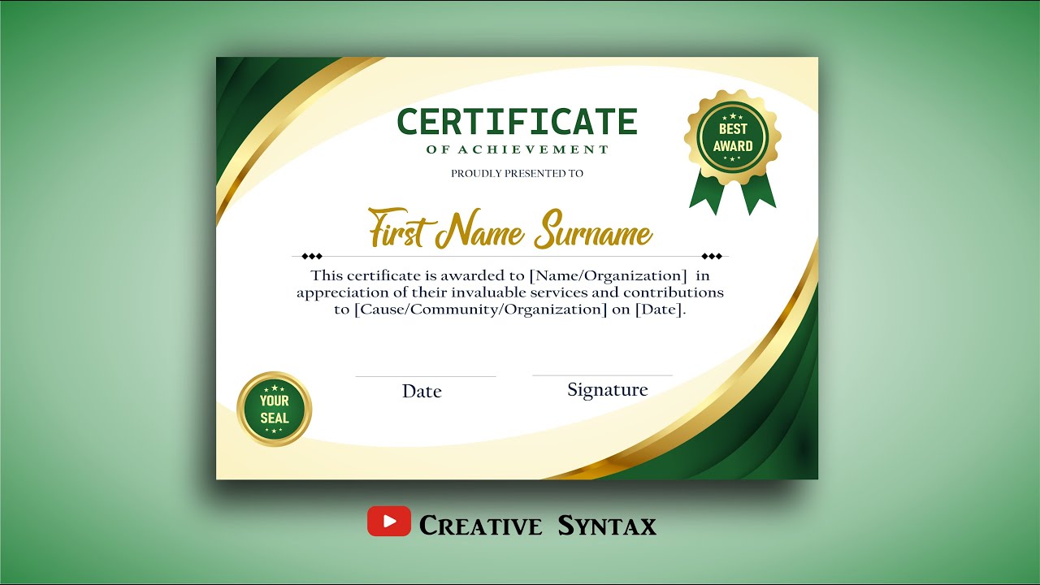Screen dimensions: 1040x585
Task: Click the "Signature" label
Action: tap(608, 390)
